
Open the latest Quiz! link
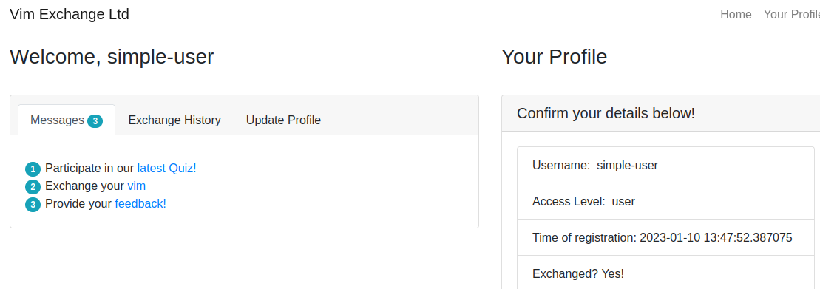pyautogui.click(x=167, y=169)
